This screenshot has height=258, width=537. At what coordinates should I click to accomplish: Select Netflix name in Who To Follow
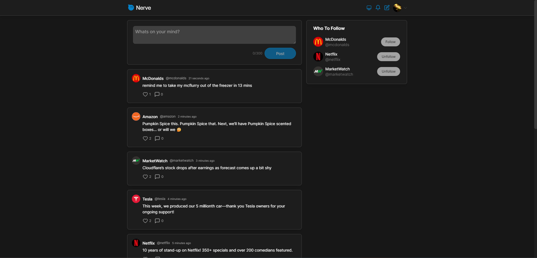pos(331,54)
